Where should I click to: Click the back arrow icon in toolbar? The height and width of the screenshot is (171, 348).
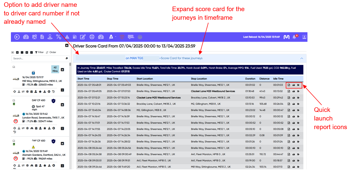[17, 37]
